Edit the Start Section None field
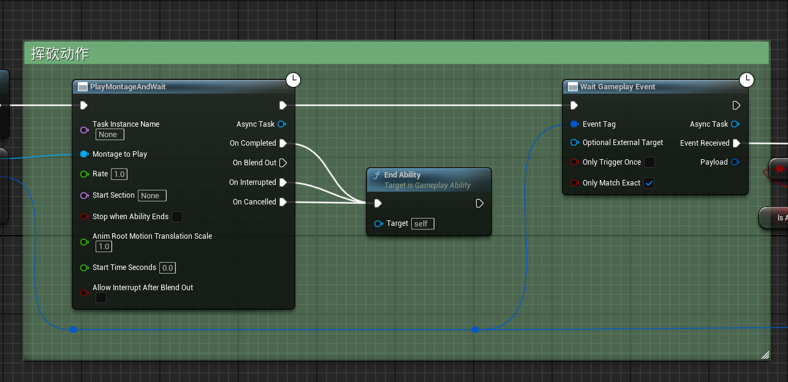This screenshot has height=382, width=788. [x=152, y=196]
